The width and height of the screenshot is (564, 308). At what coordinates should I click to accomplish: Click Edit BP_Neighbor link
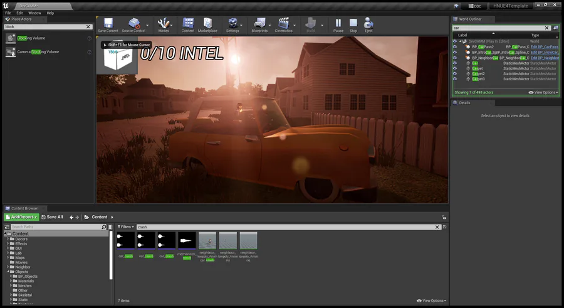click(x=545, y=58)
